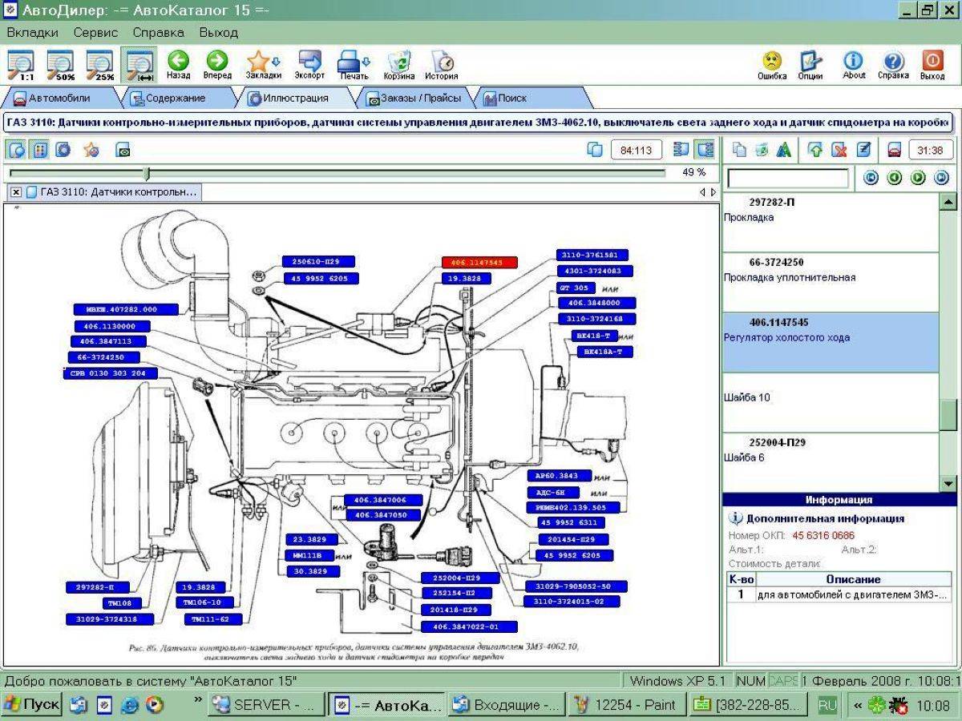Click the Экспорт export icon
The height and width of the screenshot is (721, 962).
(x=309, y=66)
